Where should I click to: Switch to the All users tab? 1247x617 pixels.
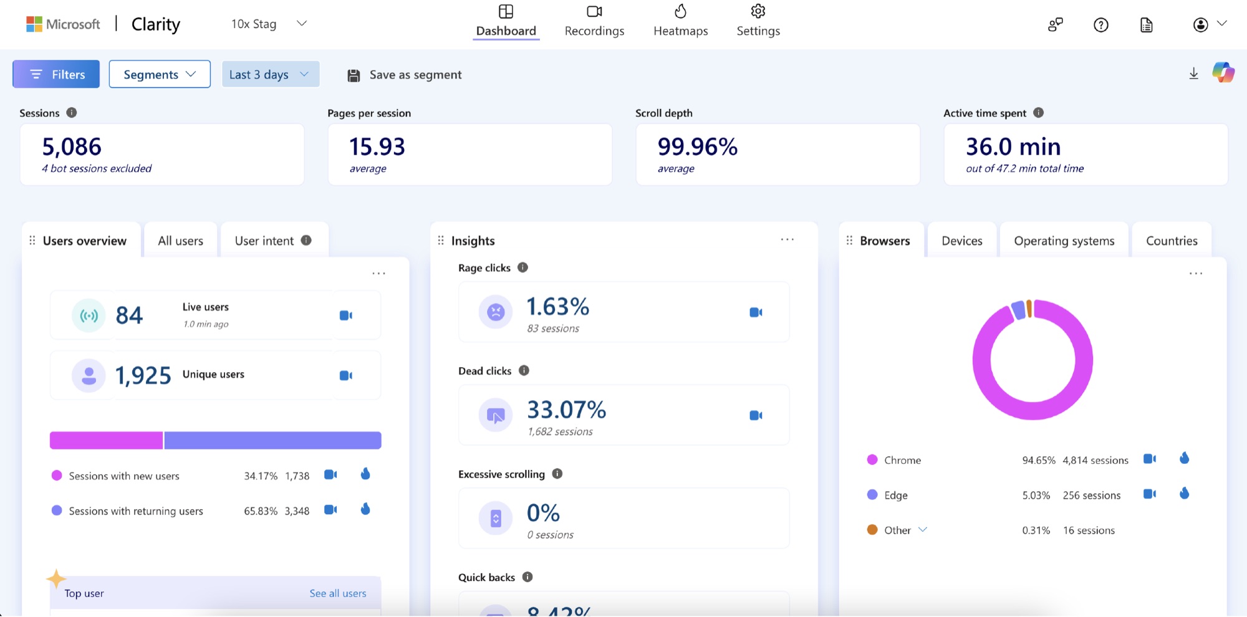coord(180,241)
